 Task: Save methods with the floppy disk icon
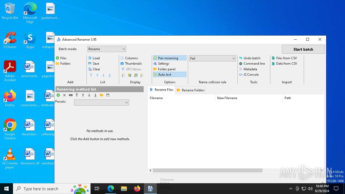click(108, 95)
